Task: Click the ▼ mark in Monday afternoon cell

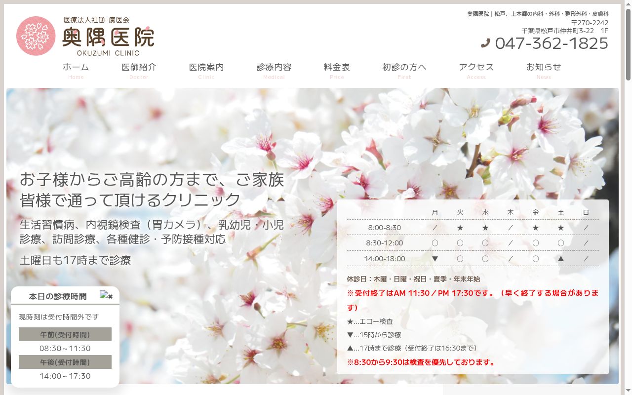Action: coord(435,258)
